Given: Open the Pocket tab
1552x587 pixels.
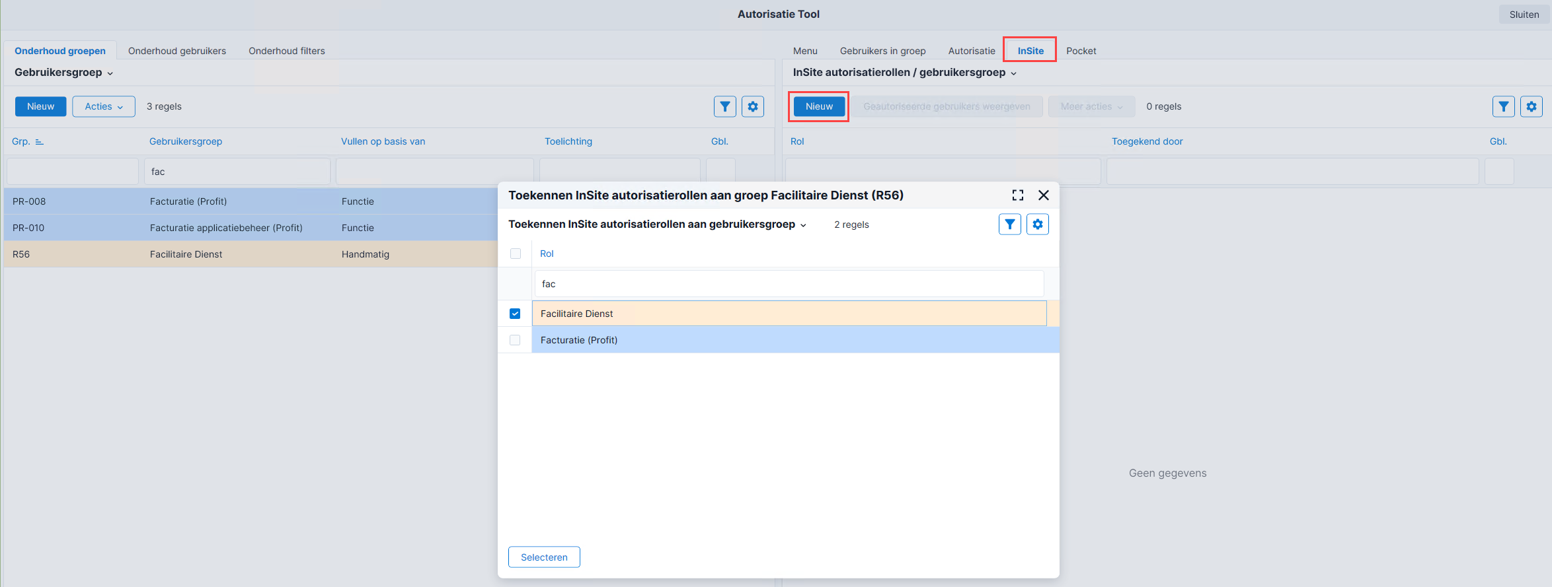Looking at the screenshot, I should (1081, 51).
